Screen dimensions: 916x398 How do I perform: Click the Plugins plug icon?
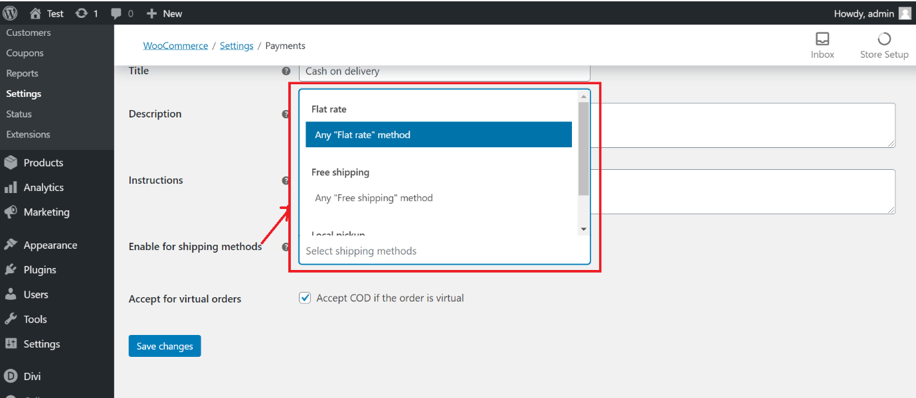coord(11,270)
